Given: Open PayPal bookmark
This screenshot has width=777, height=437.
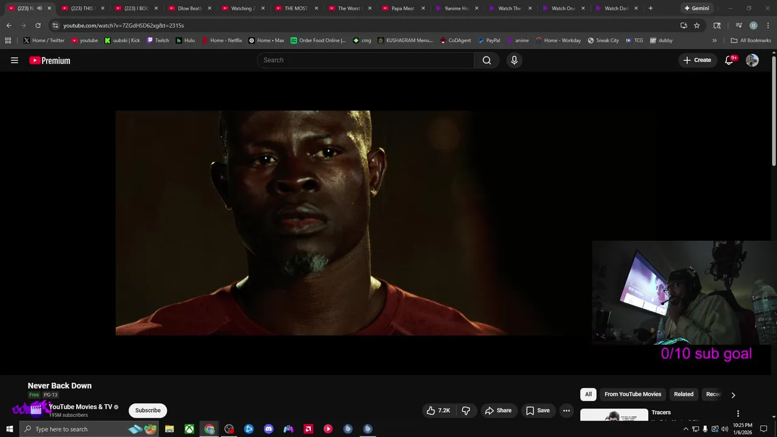Looking at the screenshot, I should coord(489,41).
